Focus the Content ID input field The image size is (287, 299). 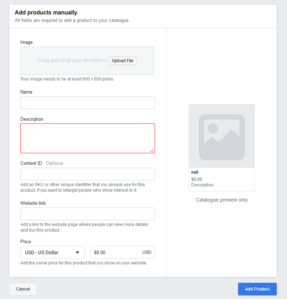88,174
